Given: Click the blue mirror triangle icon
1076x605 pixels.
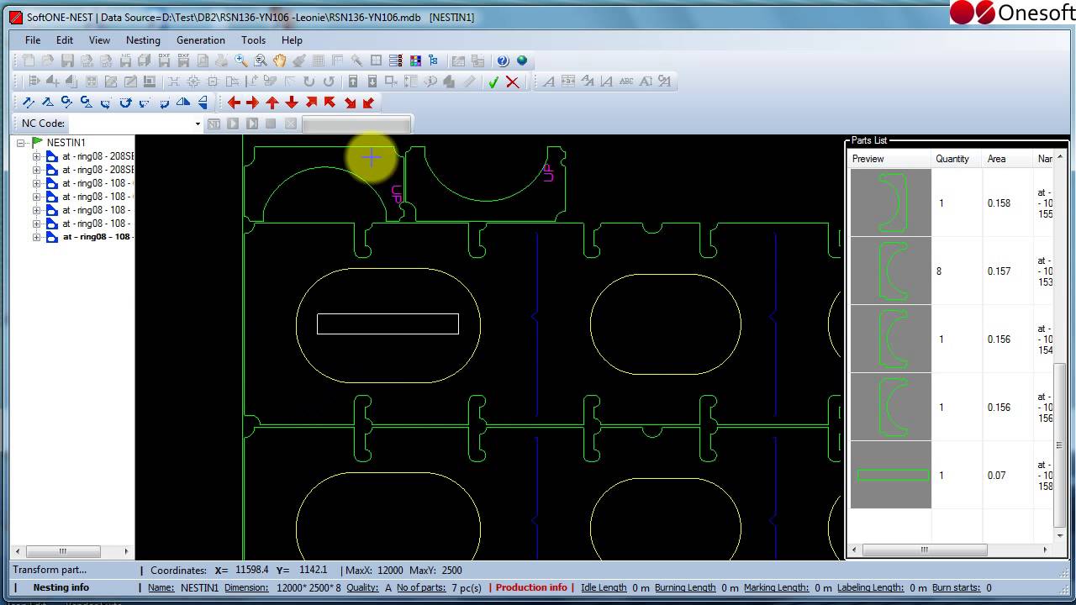Looking at the screenshot, I should point(182,103).
